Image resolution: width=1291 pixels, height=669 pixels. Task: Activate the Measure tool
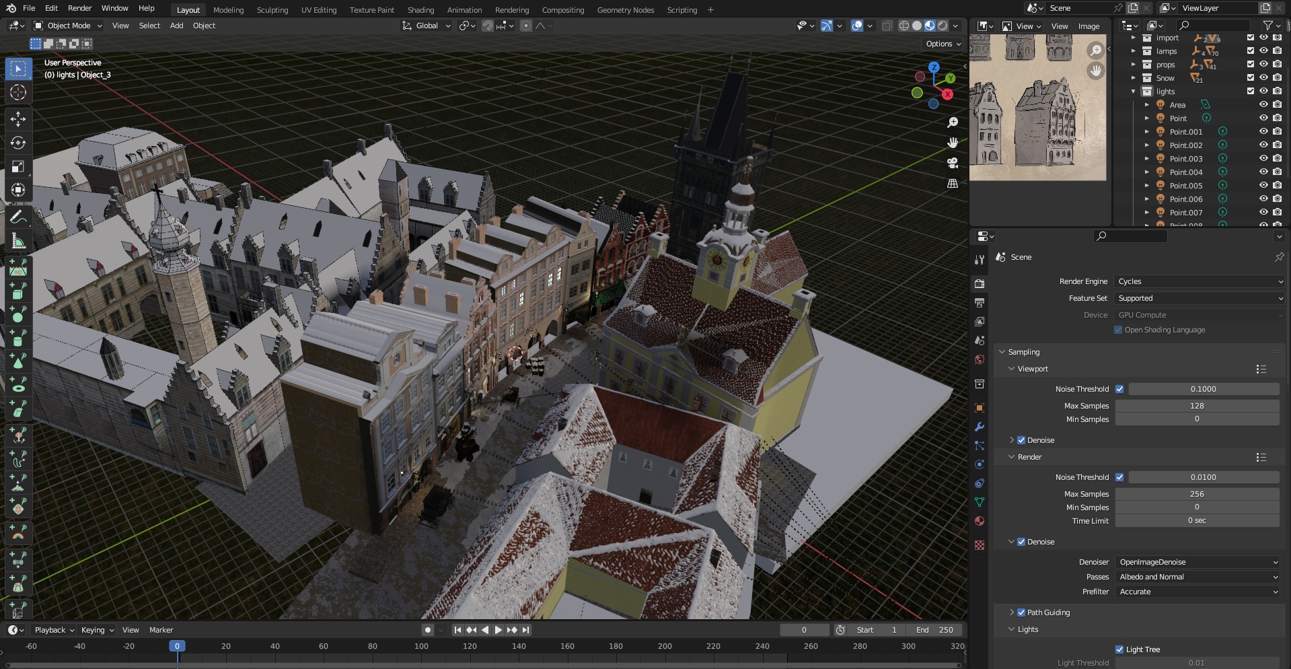(18, 241)
